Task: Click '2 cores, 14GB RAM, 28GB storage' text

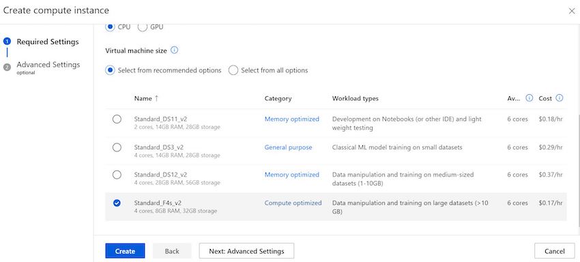Action: point(177,128)
